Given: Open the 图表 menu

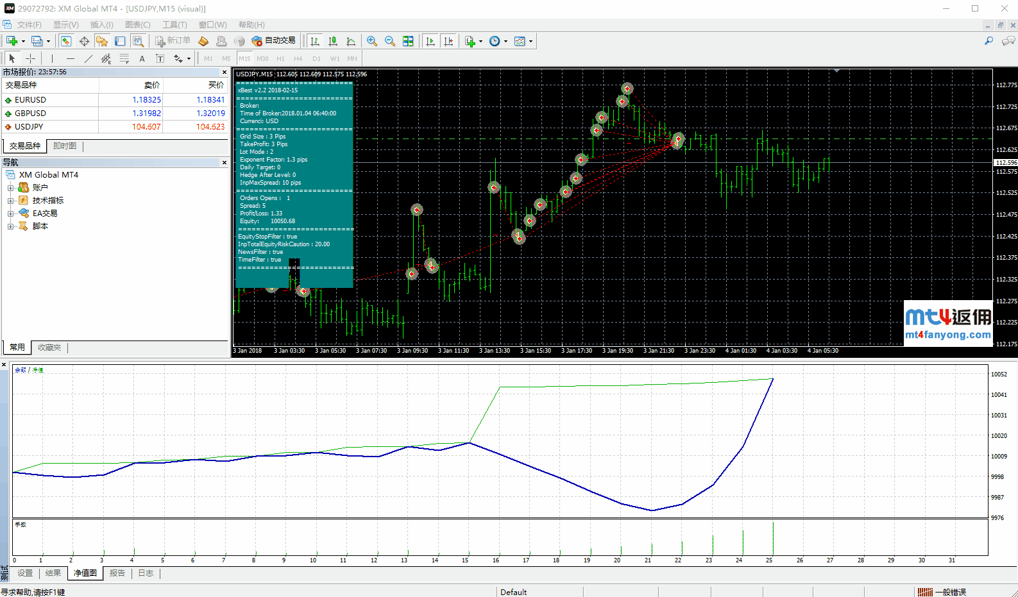Looking at the screenshot, I should tap(137, 25).
